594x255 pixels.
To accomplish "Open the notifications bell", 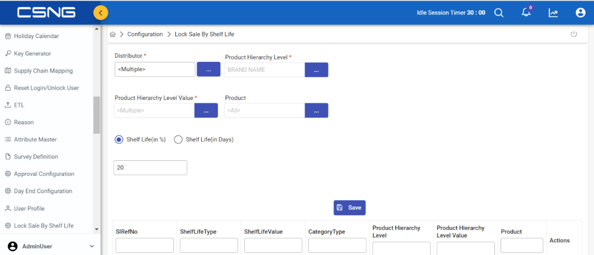I will pos(526,13).
